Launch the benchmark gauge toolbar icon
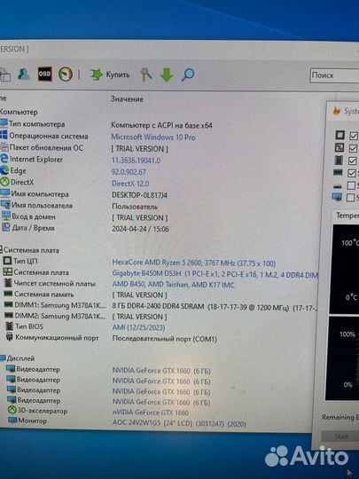 click(x=66, y=75)
